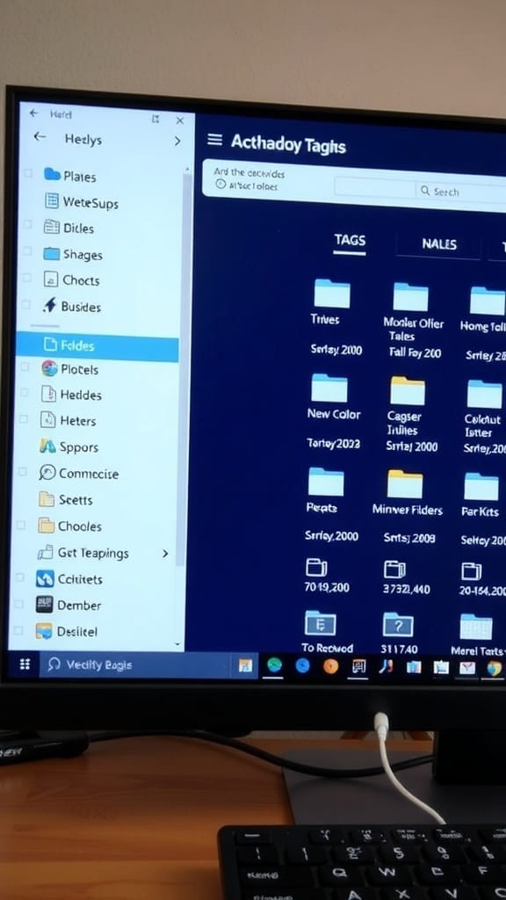Screen dimensions: 506x900
Task: Click the sidebar scrollbar down arrow
Action: coord(177,644)
